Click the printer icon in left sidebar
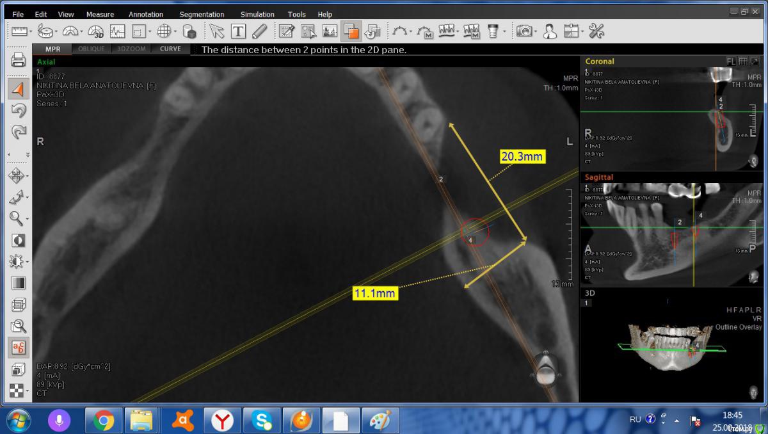Screen dimensions: 768x434 pyautogui.click(x=19, y=61)
